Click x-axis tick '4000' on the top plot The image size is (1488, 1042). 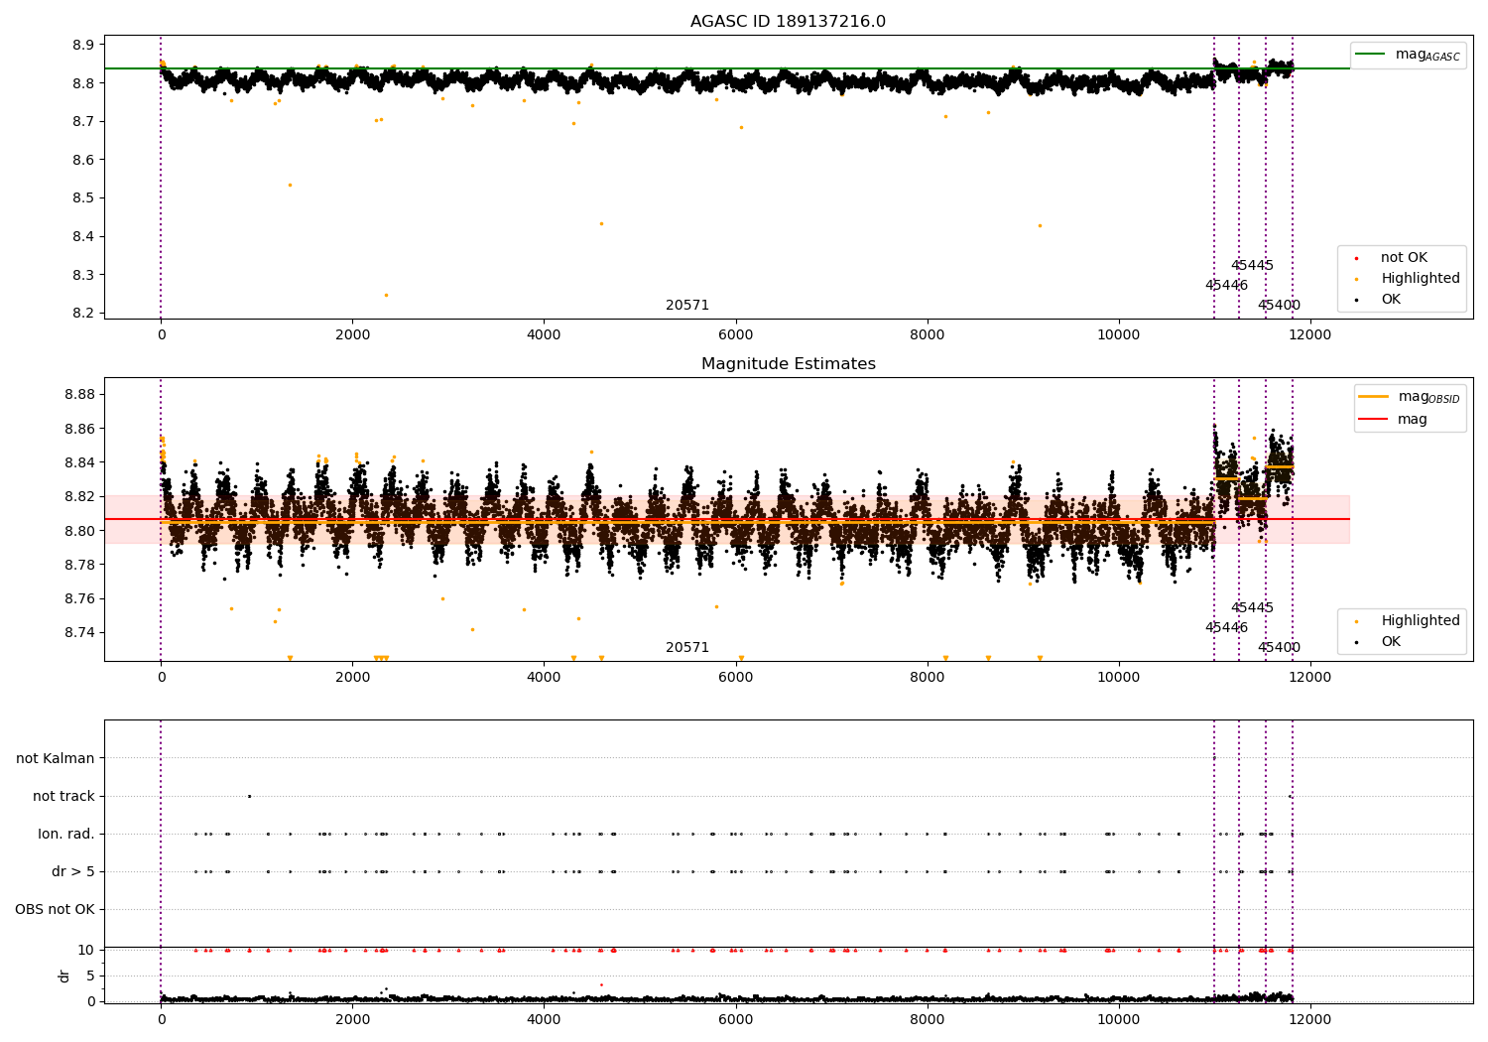(x=544, y=335)
